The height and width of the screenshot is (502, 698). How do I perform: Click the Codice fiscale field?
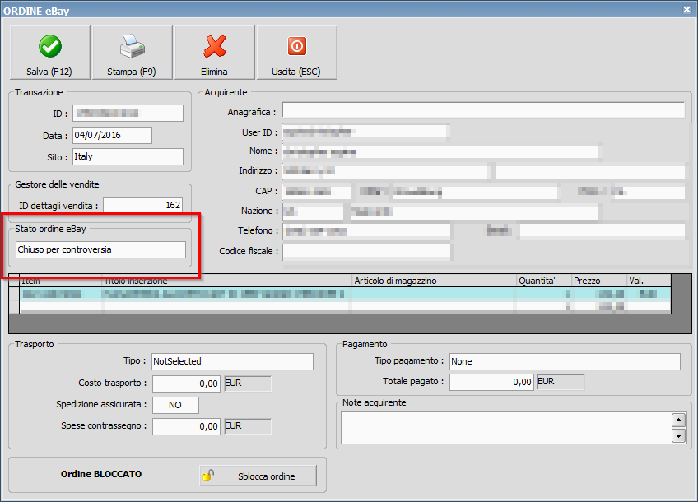tap(366, 252)
